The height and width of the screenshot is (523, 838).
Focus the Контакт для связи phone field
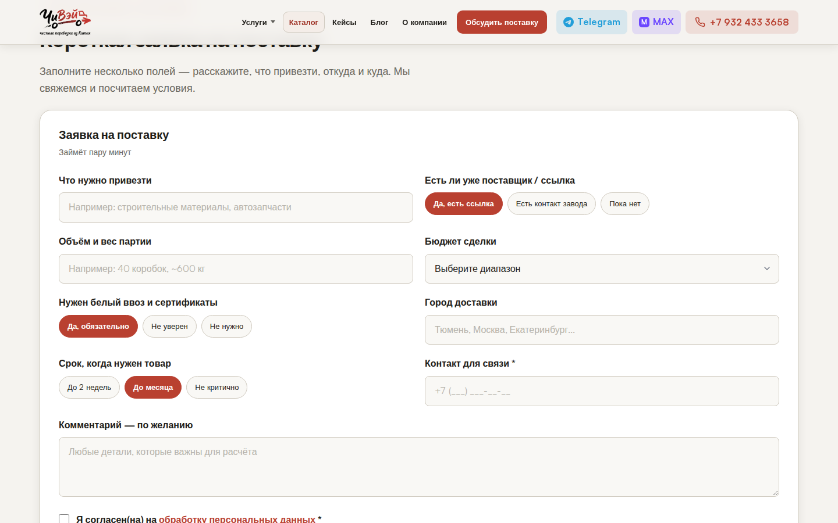coord(602,391)
